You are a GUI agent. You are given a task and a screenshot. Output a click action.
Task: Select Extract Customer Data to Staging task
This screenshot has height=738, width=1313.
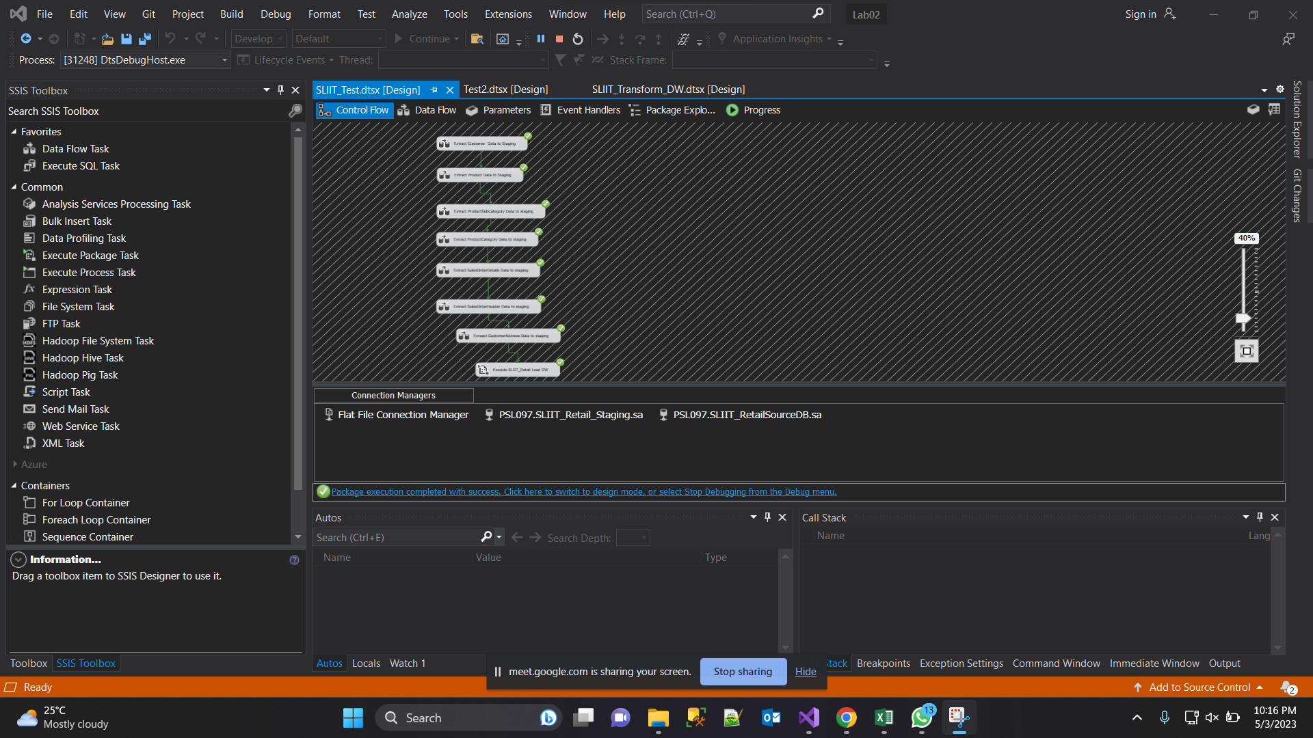483,143
